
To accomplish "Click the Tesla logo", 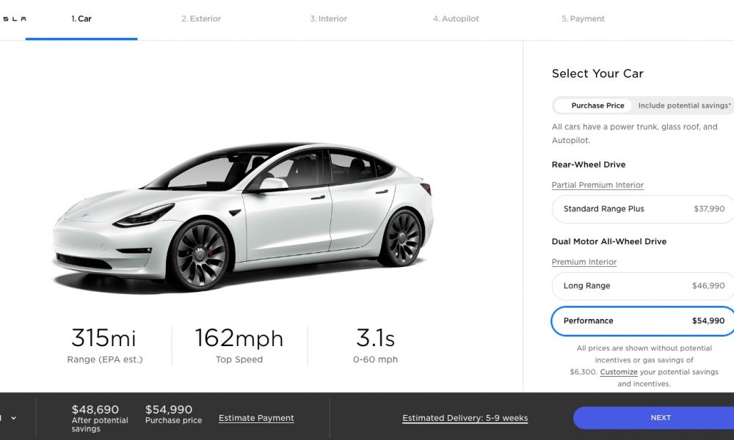I will (x=14, y=19).
